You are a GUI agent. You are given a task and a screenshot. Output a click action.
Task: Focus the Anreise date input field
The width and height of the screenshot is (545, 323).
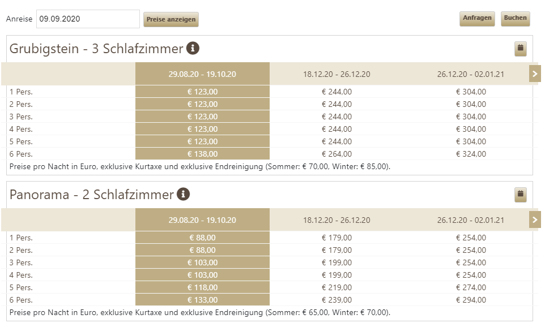88,19
